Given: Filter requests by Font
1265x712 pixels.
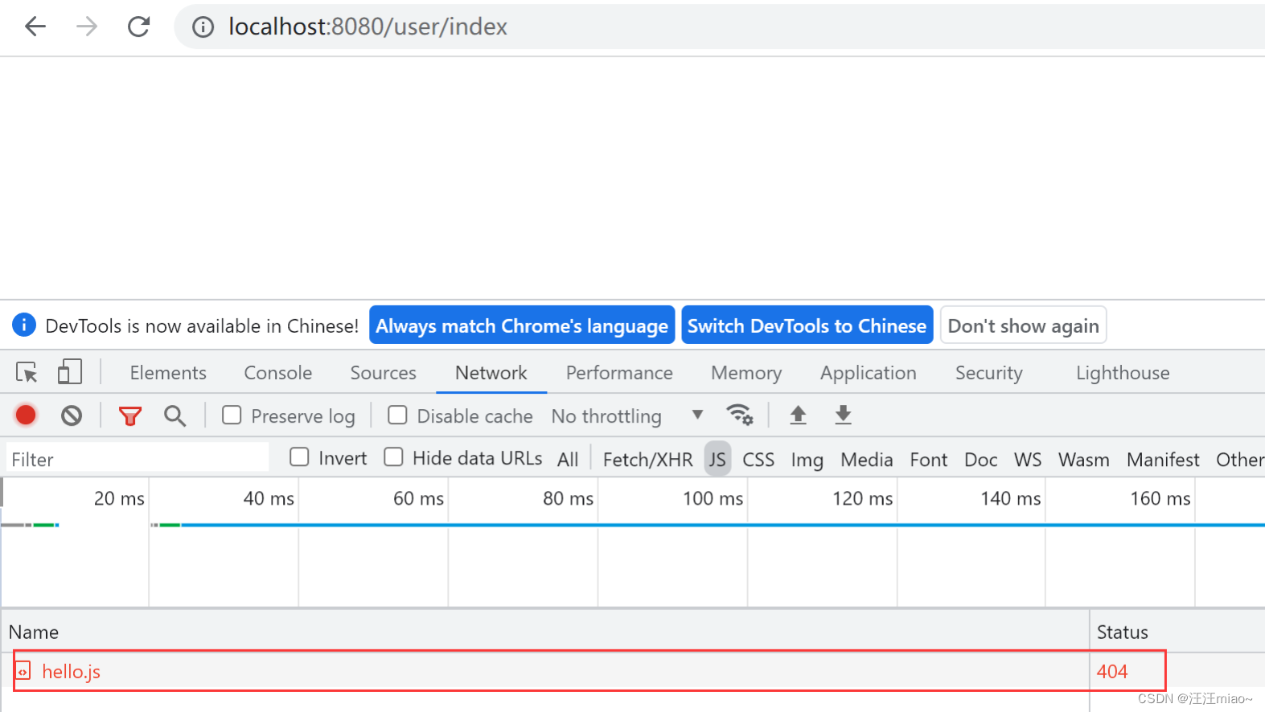Looking at the screenshot, I should 929,460.
